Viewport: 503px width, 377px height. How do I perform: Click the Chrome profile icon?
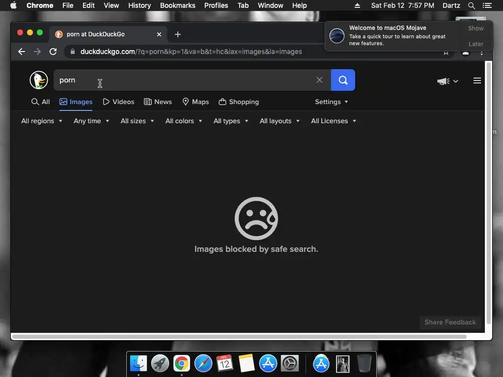(x=466, y=53)
